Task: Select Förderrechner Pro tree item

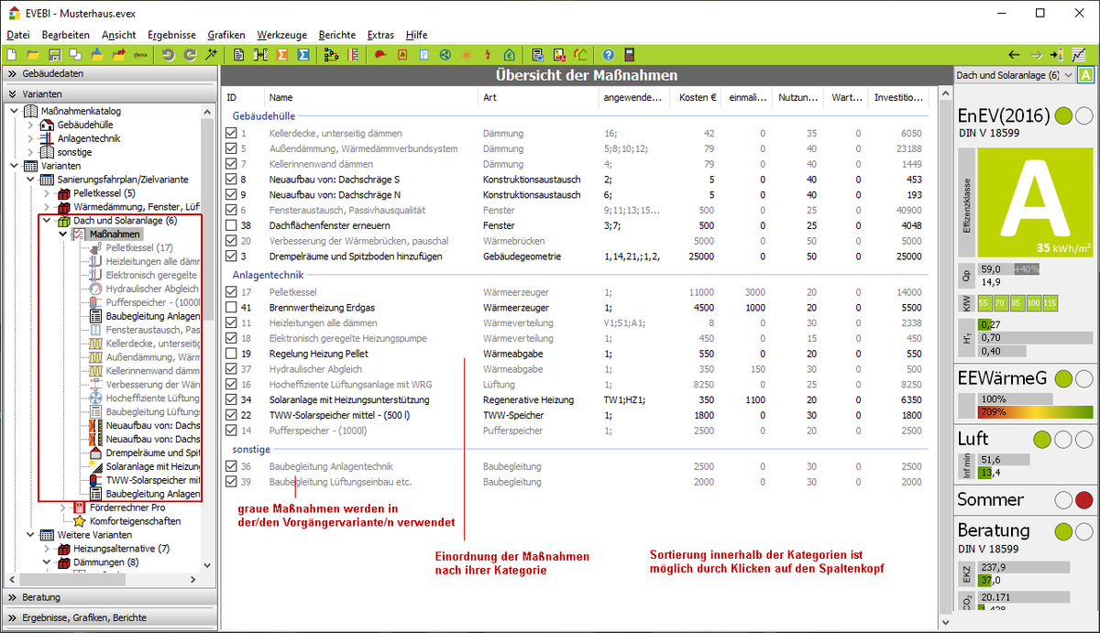Action: pos(127,507)
